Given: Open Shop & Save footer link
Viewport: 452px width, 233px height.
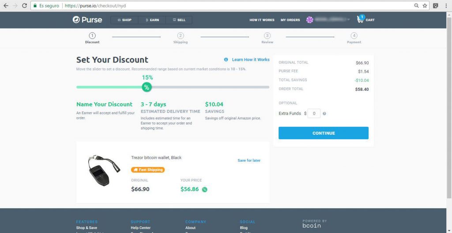Looking at the screenshot, I should point(87,228).
